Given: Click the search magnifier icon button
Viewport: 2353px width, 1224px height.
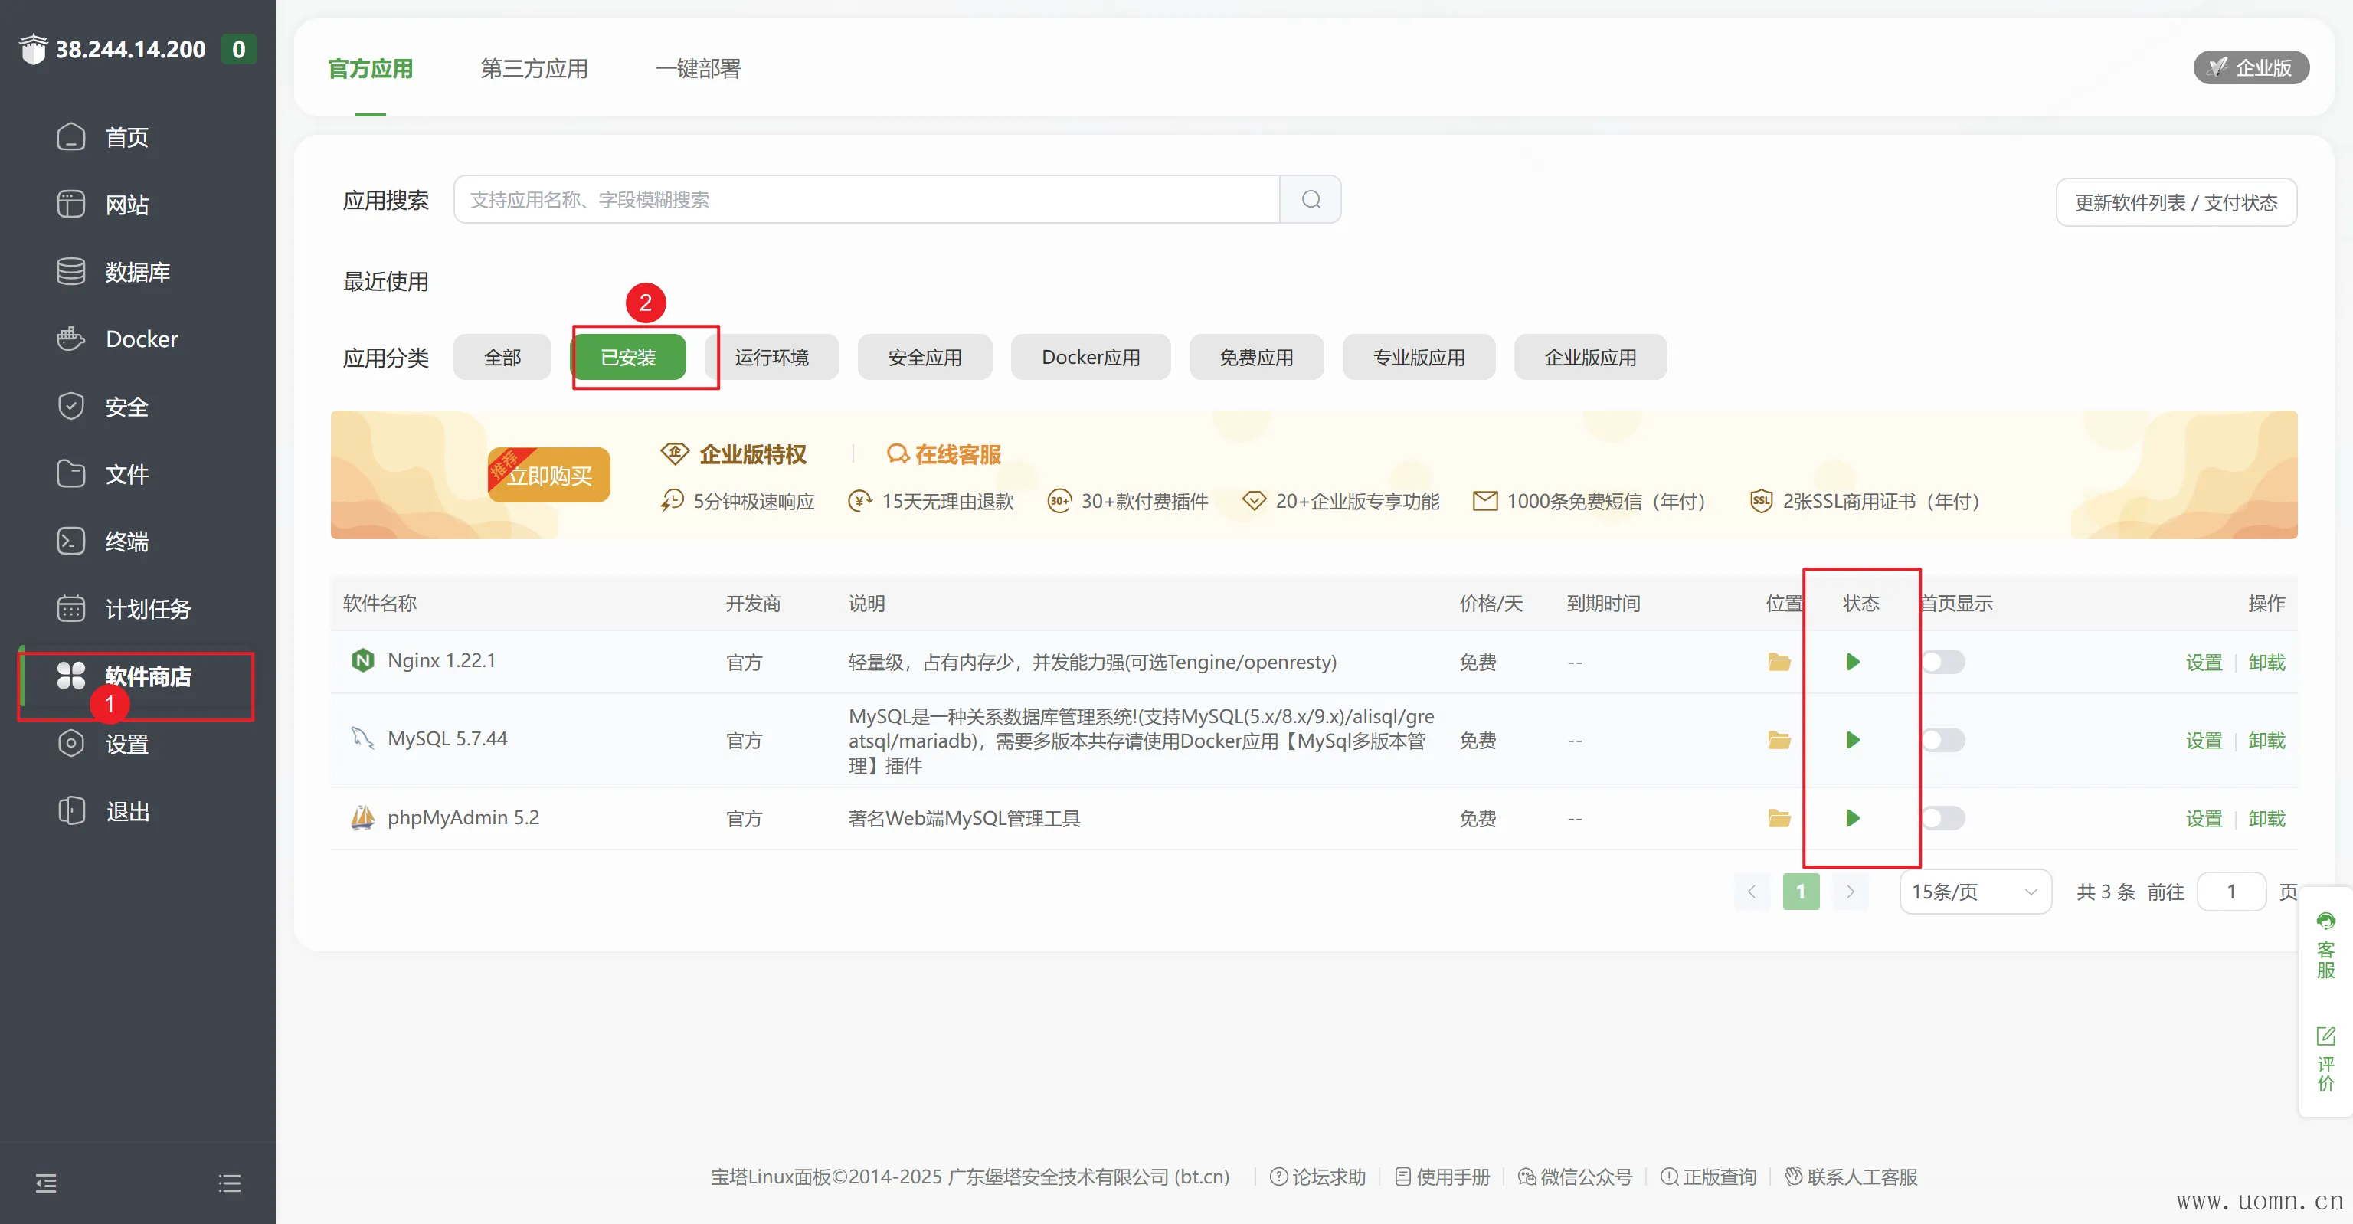Looking at the screenshot, I should pyautogui.click(x=1311, y=199).
